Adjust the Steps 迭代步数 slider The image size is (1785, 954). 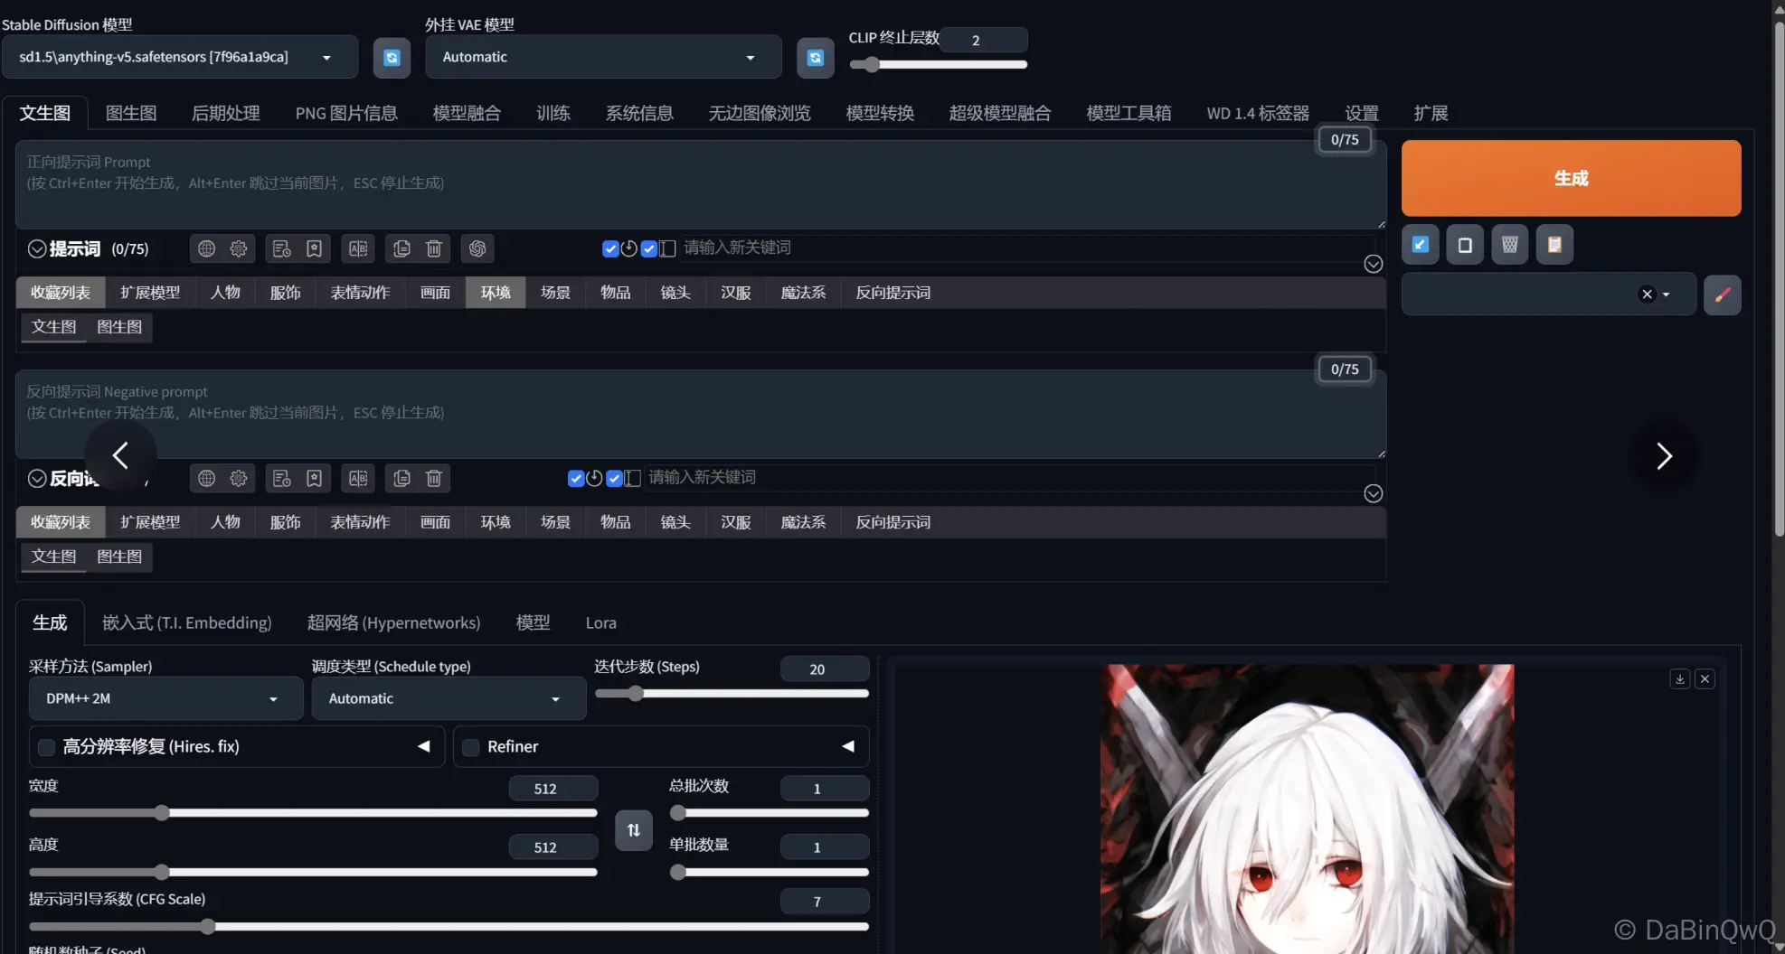click(732, 694)
